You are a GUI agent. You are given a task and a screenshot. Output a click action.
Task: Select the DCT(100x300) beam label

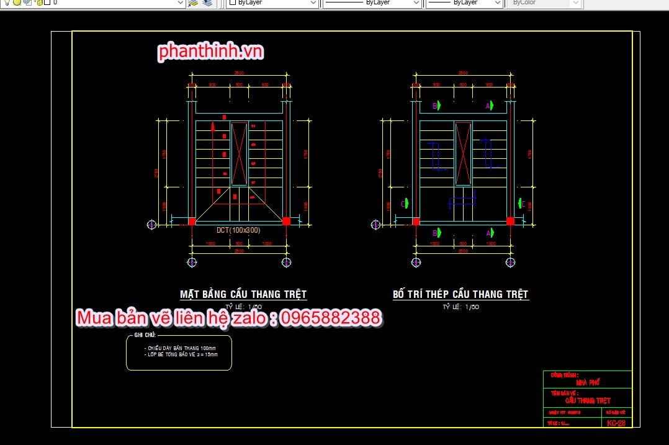click(238, 230)
